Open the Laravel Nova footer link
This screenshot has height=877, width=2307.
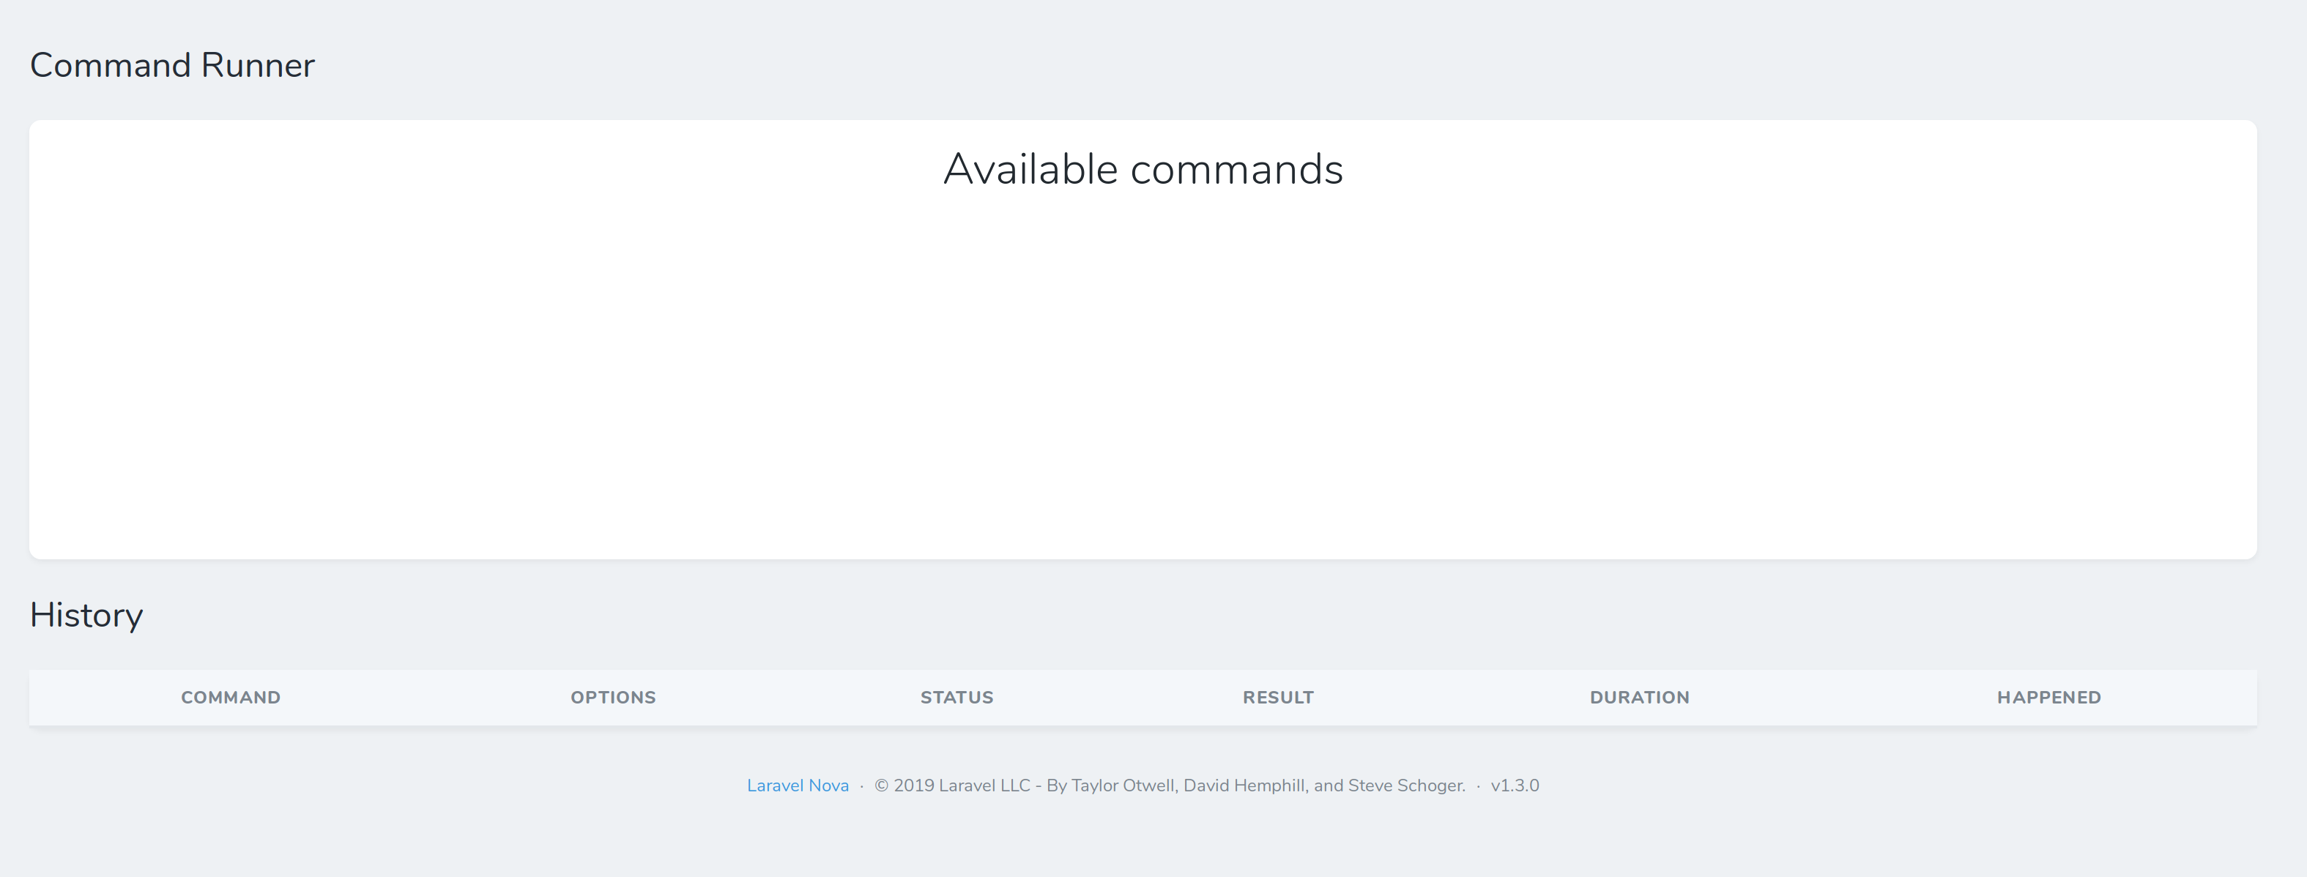(x=797, y=785)
